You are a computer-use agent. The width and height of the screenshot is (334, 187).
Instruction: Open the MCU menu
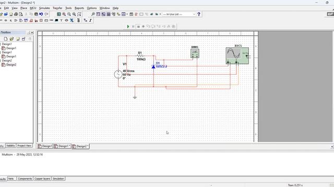(33, 8)
